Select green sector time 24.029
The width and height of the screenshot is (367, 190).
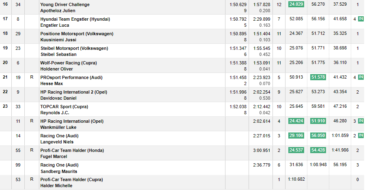coord(296,4)
